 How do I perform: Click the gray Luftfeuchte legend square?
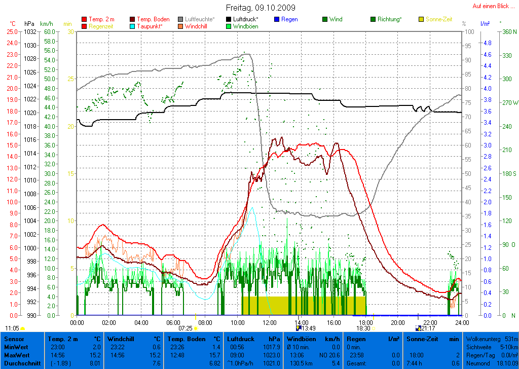click(180, 19)
